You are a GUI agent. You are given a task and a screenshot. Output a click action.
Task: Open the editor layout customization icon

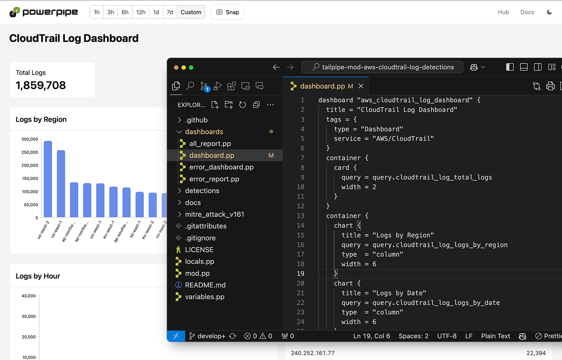click(551, 67)
